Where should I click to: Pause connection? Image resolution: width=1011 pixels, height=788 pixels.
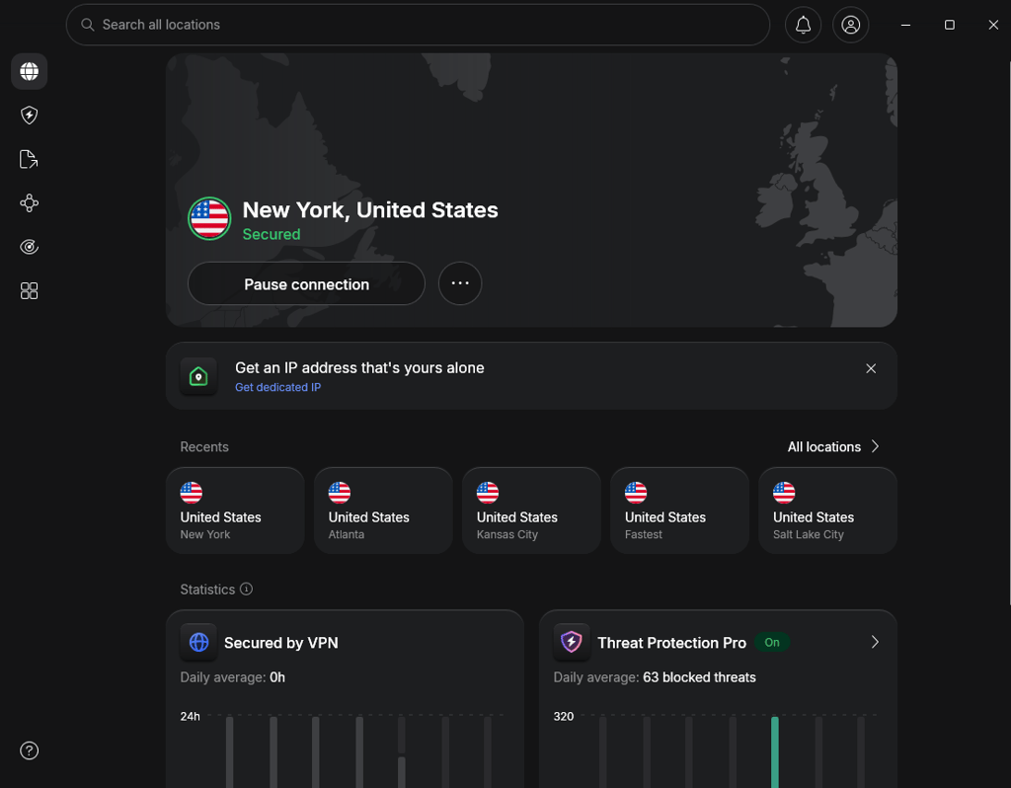tap(306, 283)
